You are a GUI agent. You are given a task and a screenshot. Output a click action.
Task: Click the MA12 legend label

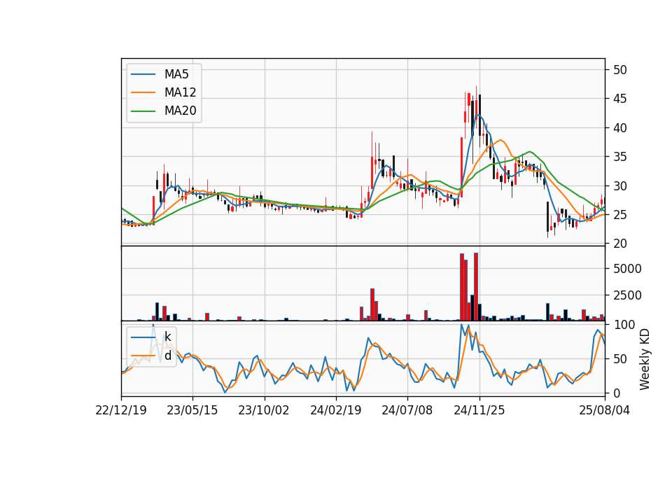point(180,92)
